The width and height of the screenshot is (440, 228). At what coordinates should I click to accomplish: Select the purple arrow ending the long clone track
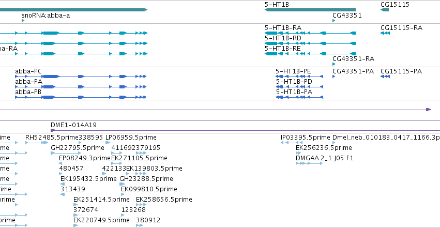tap(429, 110)
